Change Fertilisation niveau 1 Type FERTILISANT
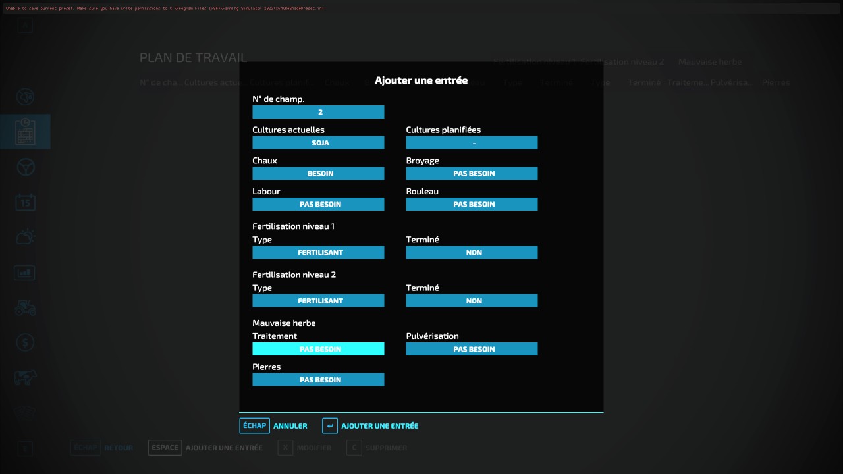 (x=318, y=253)
